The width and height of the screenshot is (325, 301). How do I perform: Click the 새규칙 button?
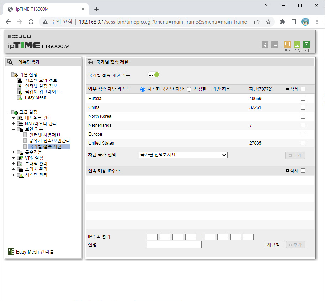273,245
